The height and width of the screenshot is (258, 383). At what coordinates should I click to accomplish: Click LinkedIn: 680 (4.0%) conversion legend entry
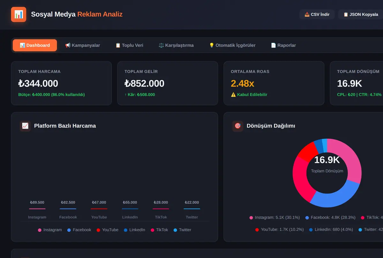point(331,229)
